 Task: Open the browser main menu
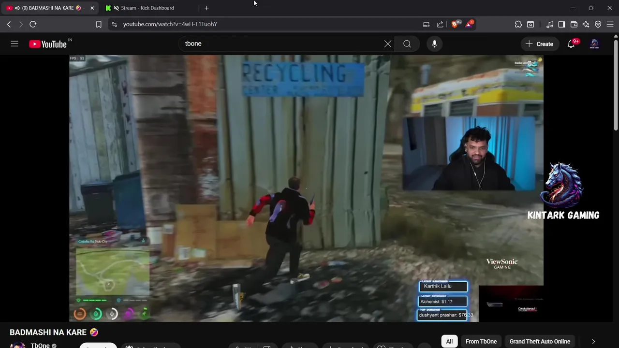click(x=610, y=24)
